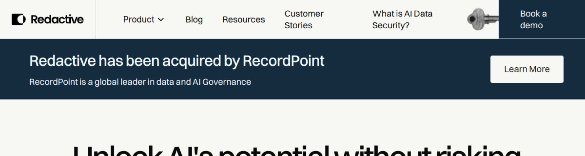Click the Redactive logo icon
Viewport: 585px width, 156px height.
coord(19,19)
